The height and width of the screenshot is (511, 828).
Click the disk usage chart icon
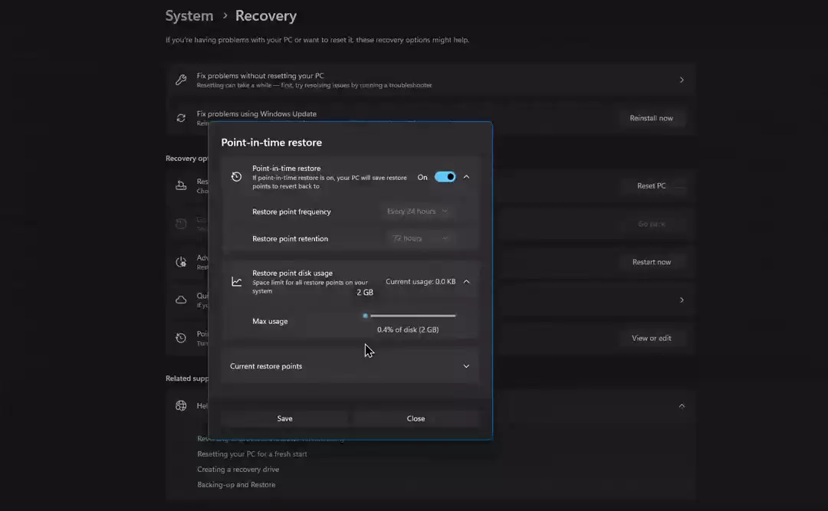[237, 282]
